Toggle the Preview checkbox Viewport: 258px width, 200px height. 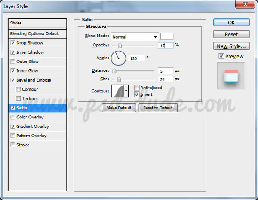221,56
